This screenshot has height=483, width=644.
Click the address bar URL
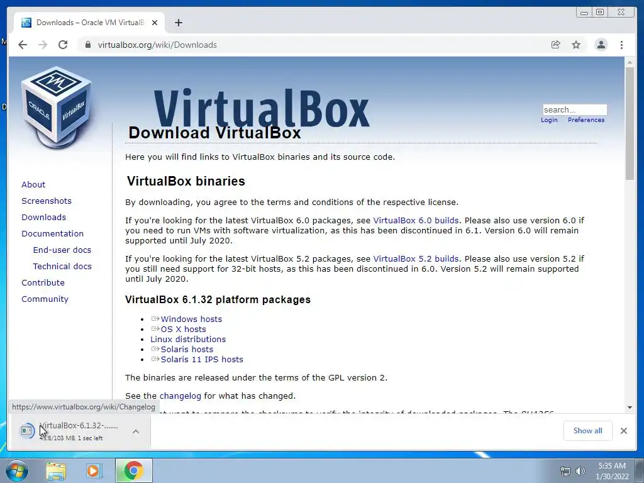[157, 45]
